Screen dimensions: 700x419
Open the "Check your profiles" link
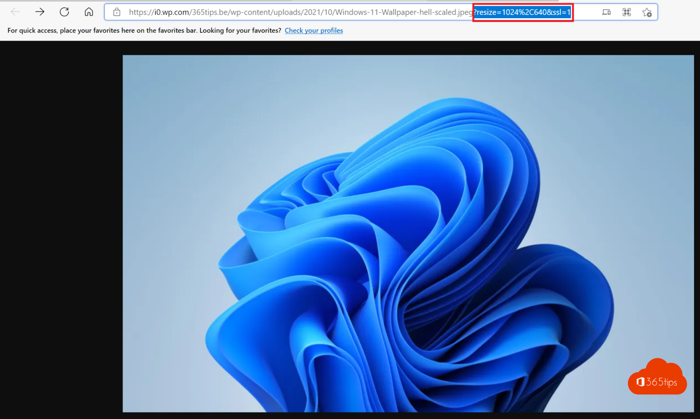point(314,31)
